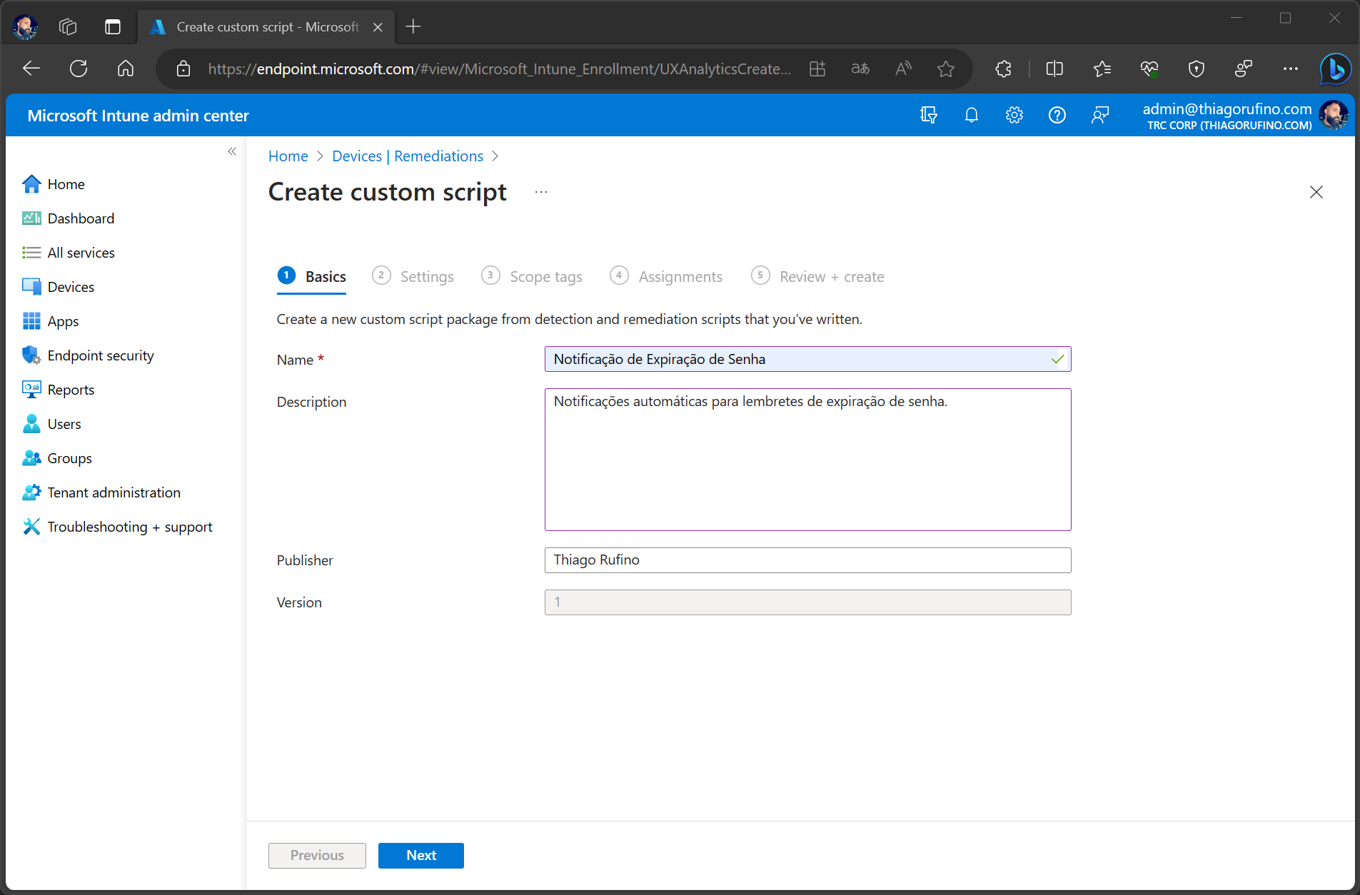Open portal settings gear
Viewport: 1360px width, 895px height.
pyautogui.click(x=1014, y=115)
